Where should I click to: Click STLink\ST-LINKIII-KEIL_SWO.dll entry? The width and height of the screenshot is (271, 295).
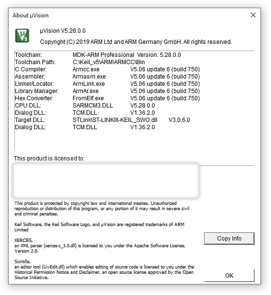[x=115, y=120]
